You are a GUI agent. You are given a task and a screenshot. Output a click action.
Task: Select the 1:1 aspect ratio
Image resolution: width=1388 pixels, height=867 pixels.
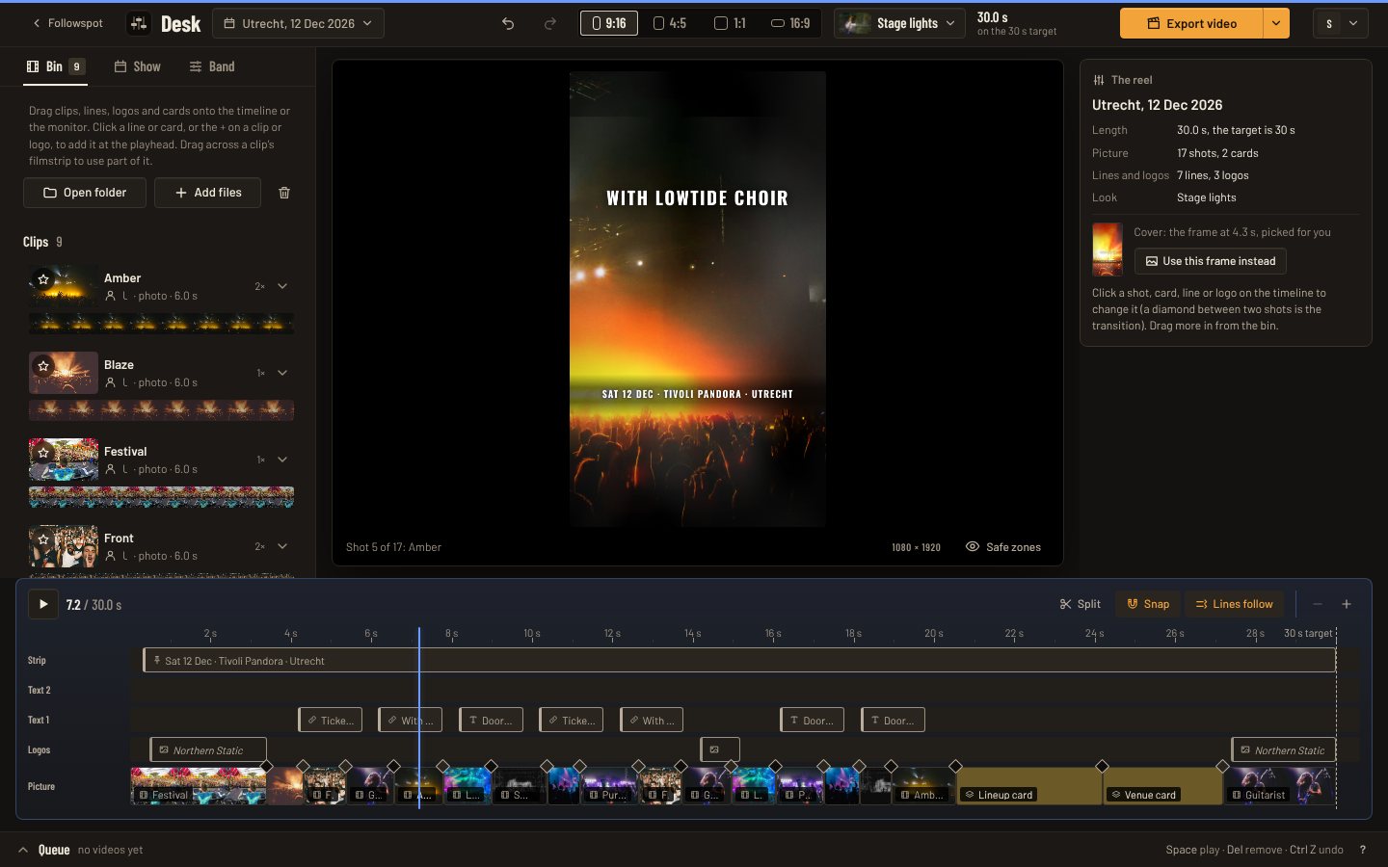coord(730,23)
